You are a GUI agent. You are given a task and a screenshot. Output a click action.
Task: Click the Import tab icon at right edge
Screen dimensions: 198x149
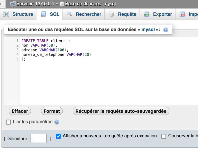pos(183,14)
